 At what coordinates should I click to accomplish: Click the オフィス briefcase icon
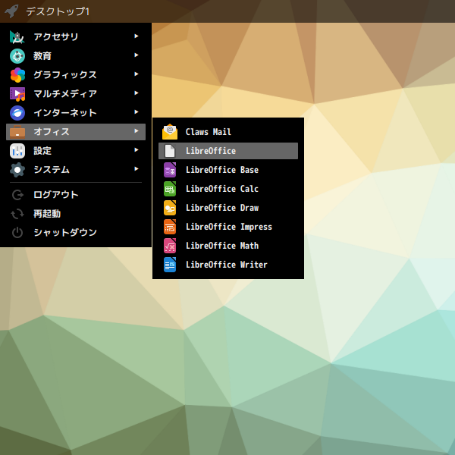[17, 132]
